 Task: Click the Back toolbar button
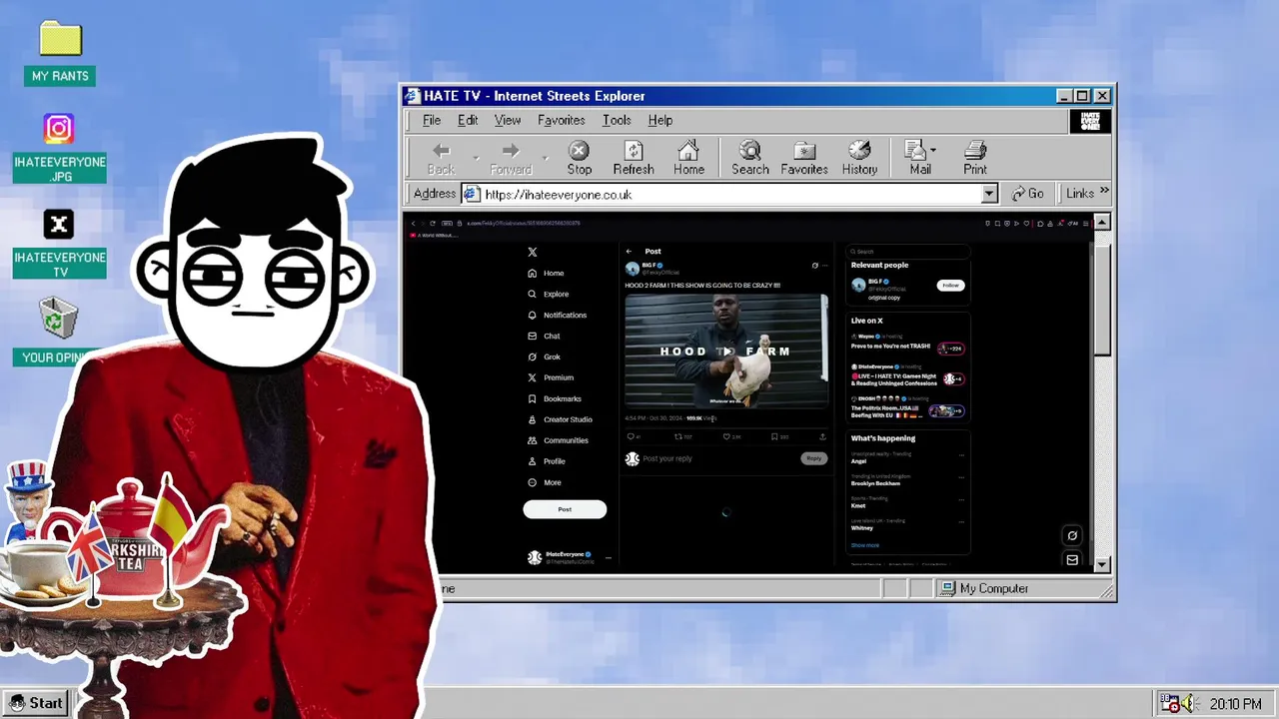[x=441, y=158]
